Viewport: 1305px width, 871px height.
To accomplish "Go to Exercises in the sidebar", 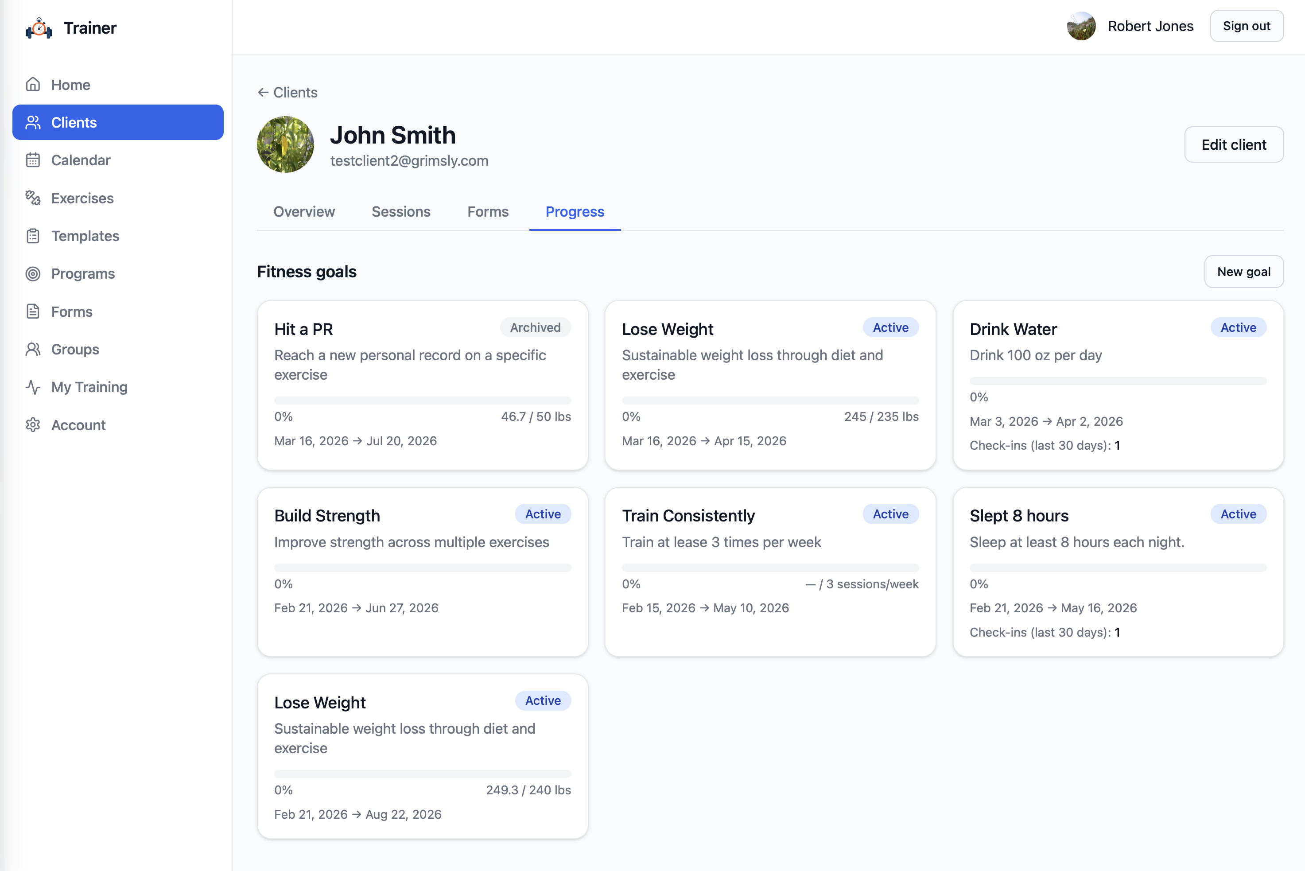I will click(x=118, y=198).
